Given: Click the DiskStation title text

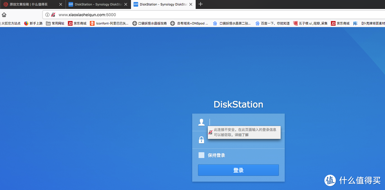Looking at the screenshot, I should coord(238,105).
